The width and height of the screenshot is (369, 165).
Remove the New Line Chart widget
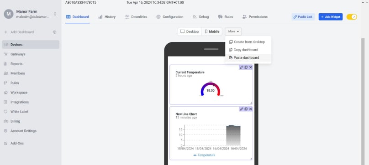tap(250, 109)
